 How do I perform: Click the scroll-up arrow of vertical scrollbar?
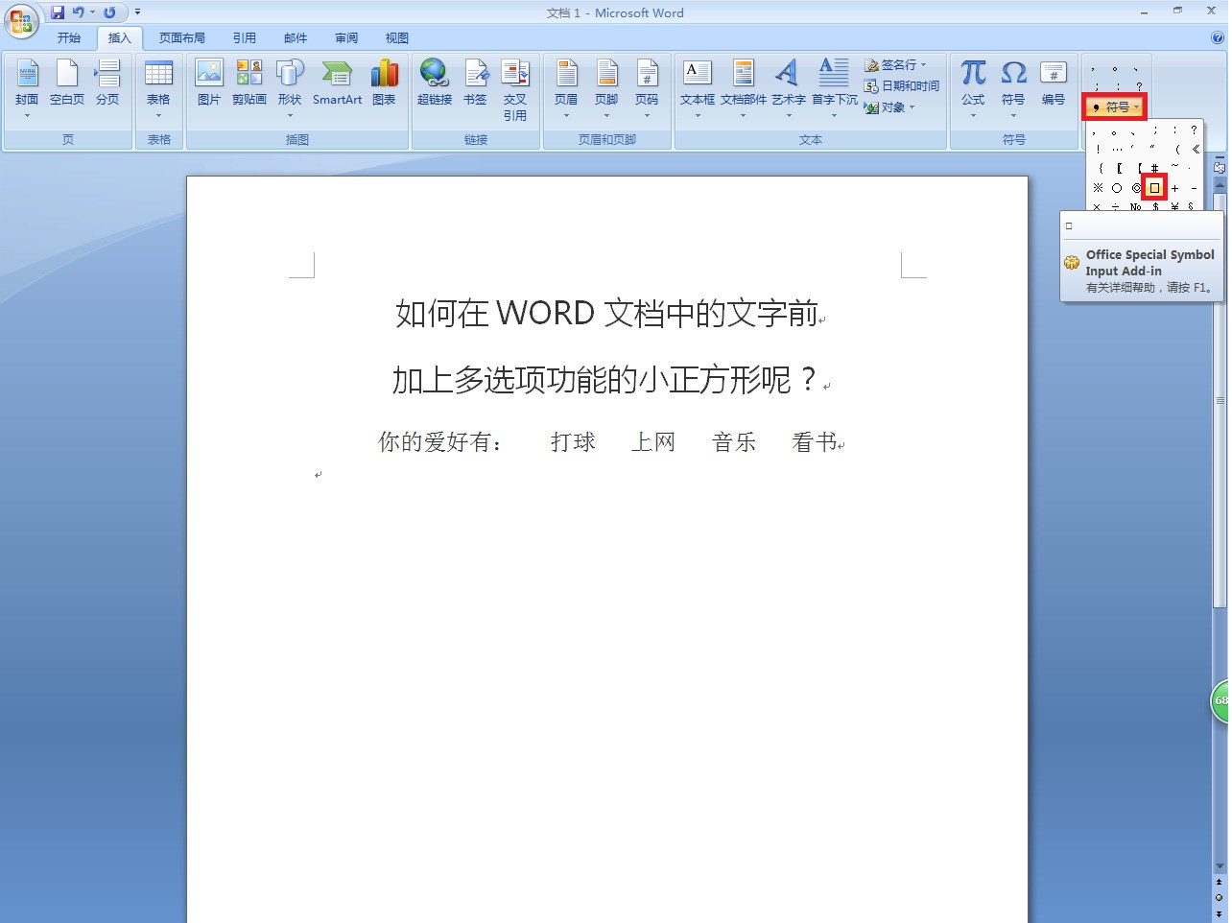(x=1220, y=185)
